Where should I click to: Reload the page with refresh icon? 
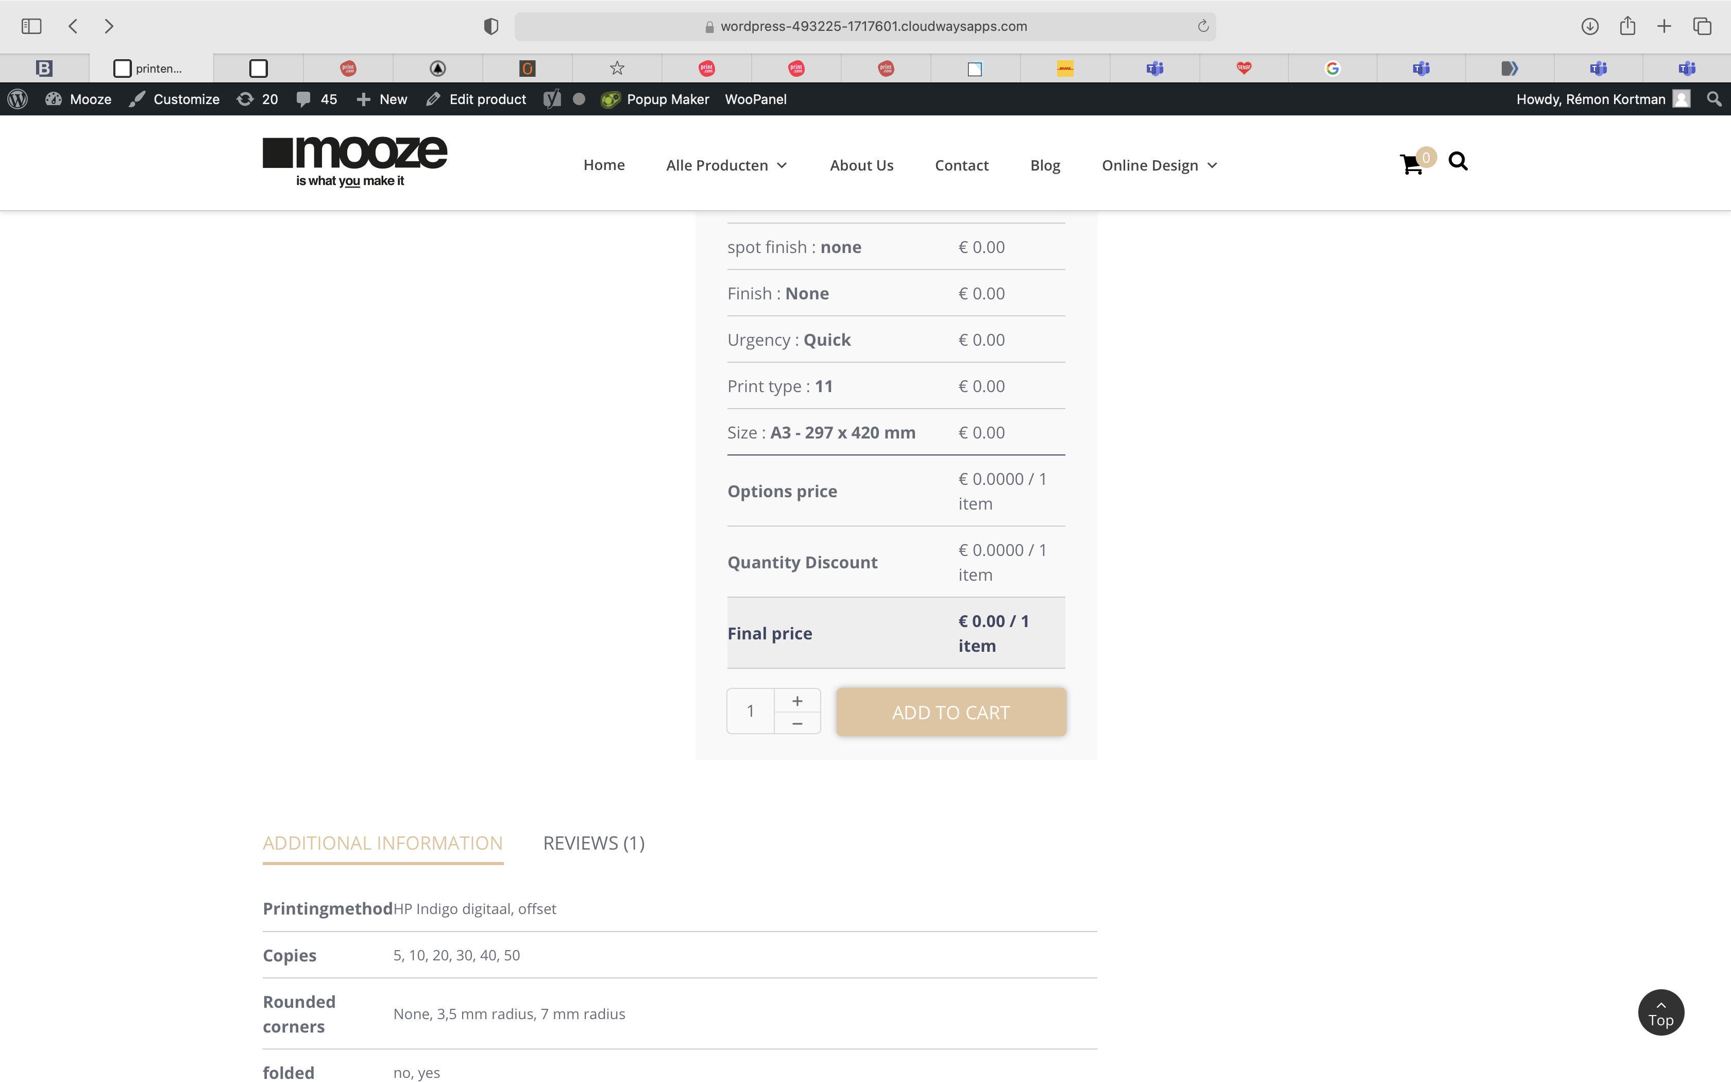[1203, 26]
